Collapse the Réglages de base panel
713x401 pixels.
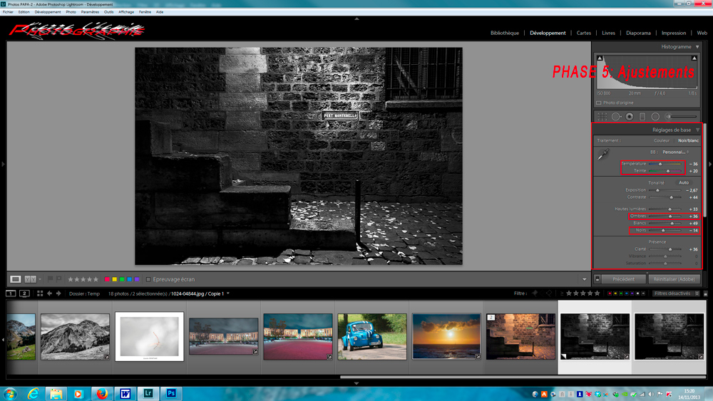click(x=697, y=130)
